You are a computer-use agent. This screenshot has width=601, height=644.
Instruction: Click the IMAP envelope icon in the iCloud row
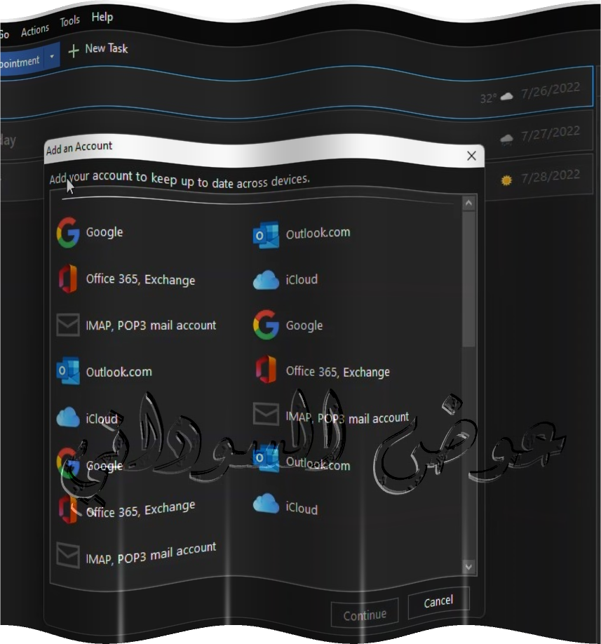click(x=266, y=414)
